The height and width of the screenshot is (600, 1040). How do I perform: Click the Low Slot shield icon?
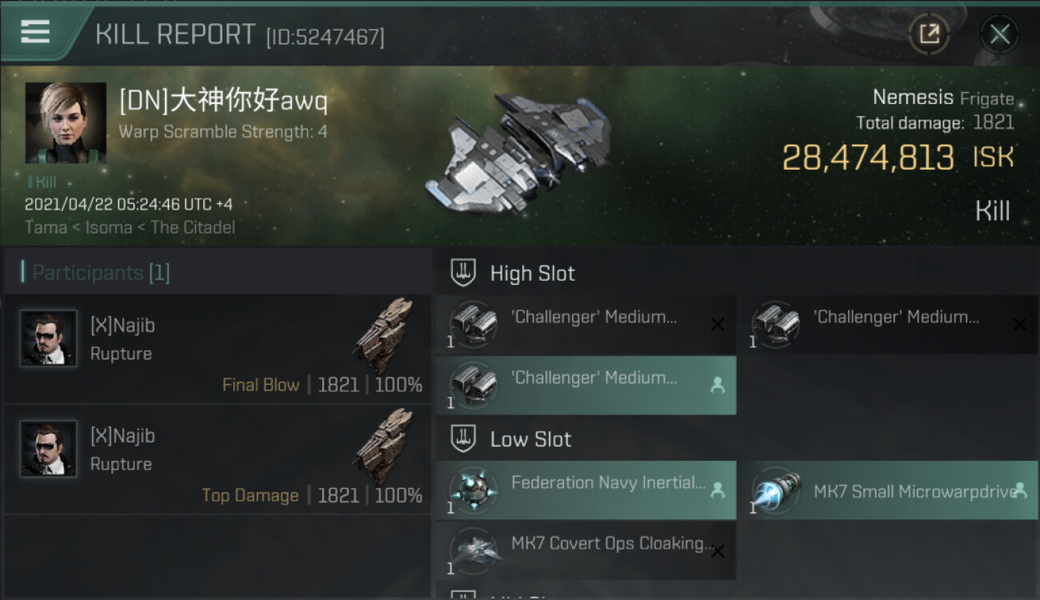(463, 438)
